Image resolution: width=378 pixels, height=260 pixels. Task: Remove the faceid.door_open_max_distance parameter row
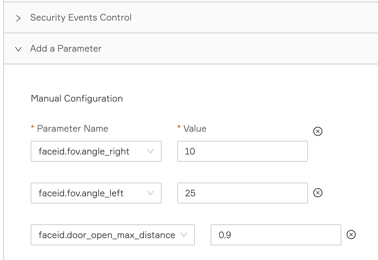[x=351, y=235]
